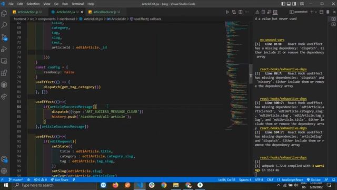Toggle the bottom panel layout
This screenshot has height=190, width=337.
pos(289,4)
